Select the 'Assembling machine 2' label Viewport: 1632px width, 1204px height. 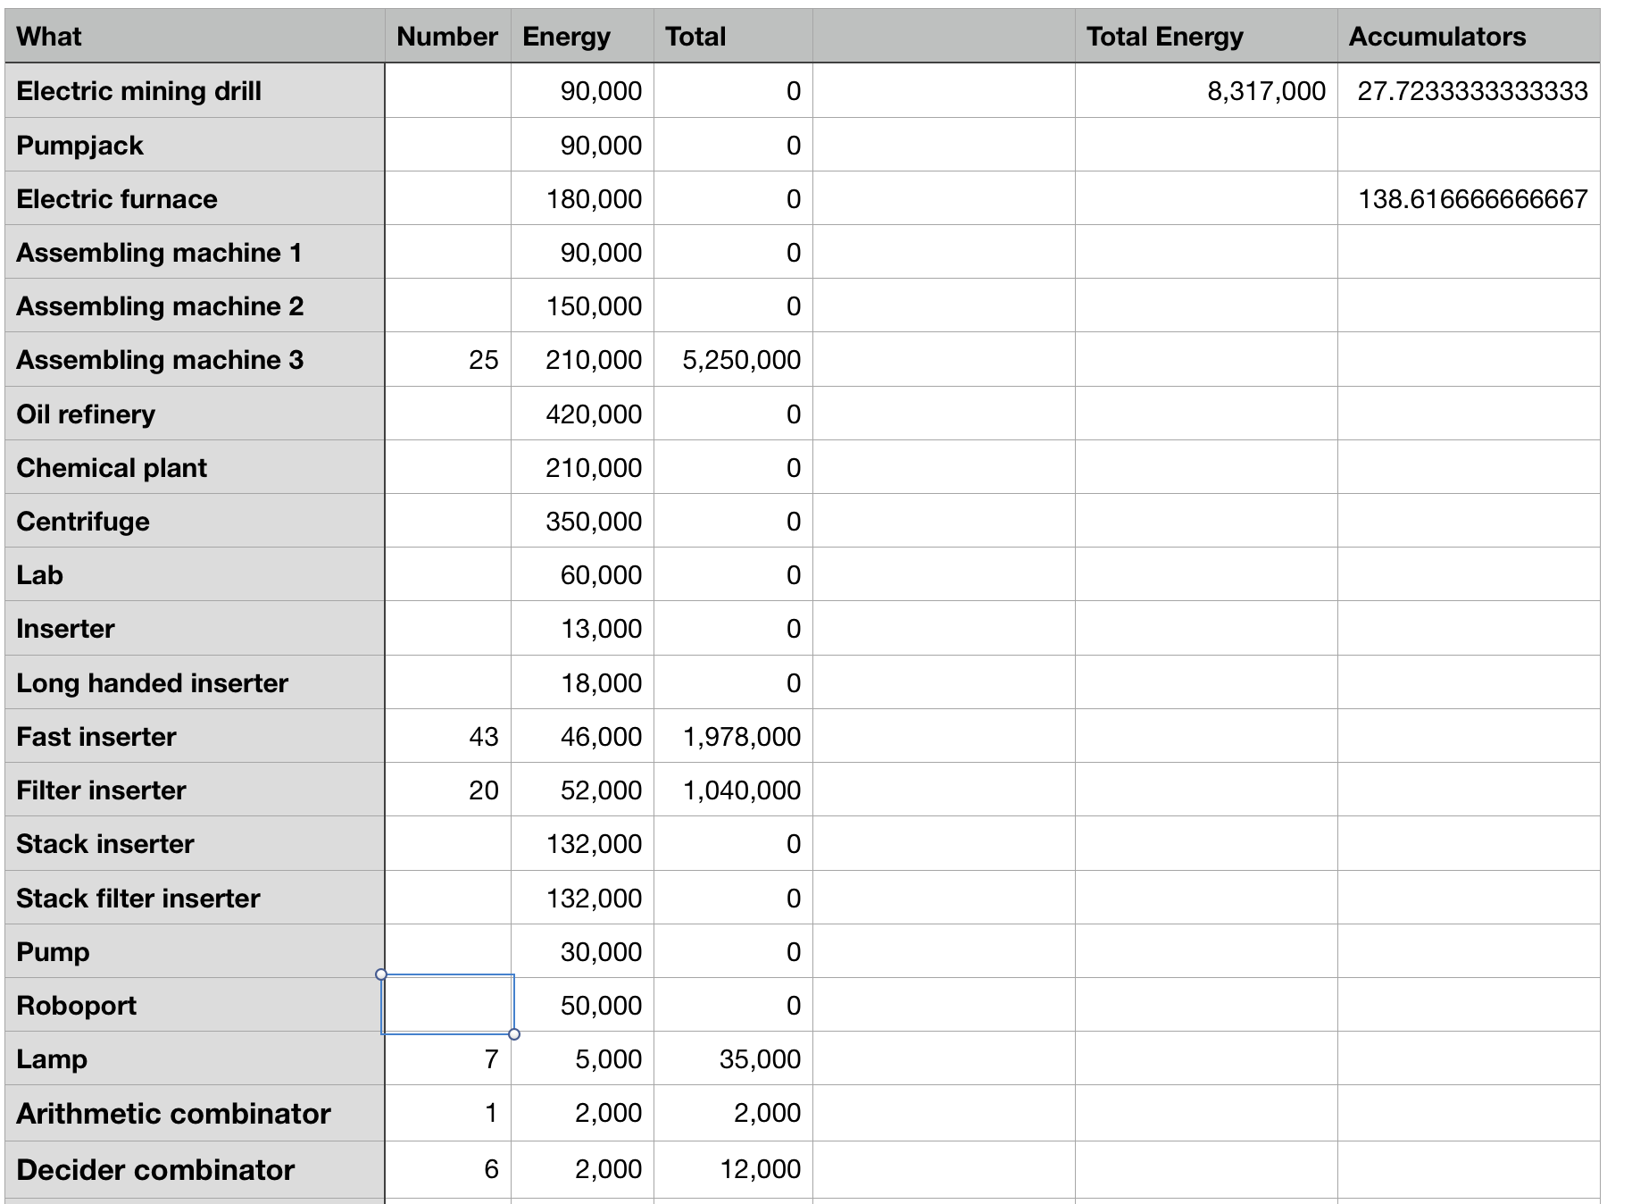[x=195, y=305]
